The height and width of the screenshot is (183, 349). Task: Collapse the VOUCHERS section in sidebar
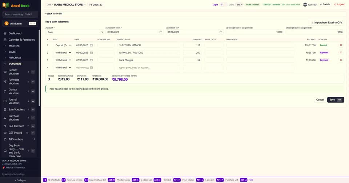(15, 64)
